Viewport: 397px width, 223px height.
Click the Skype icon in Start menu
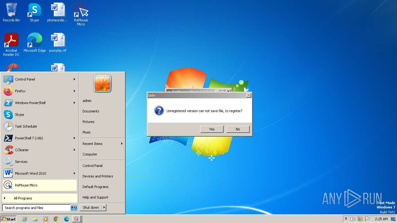(x=8, y=115)
